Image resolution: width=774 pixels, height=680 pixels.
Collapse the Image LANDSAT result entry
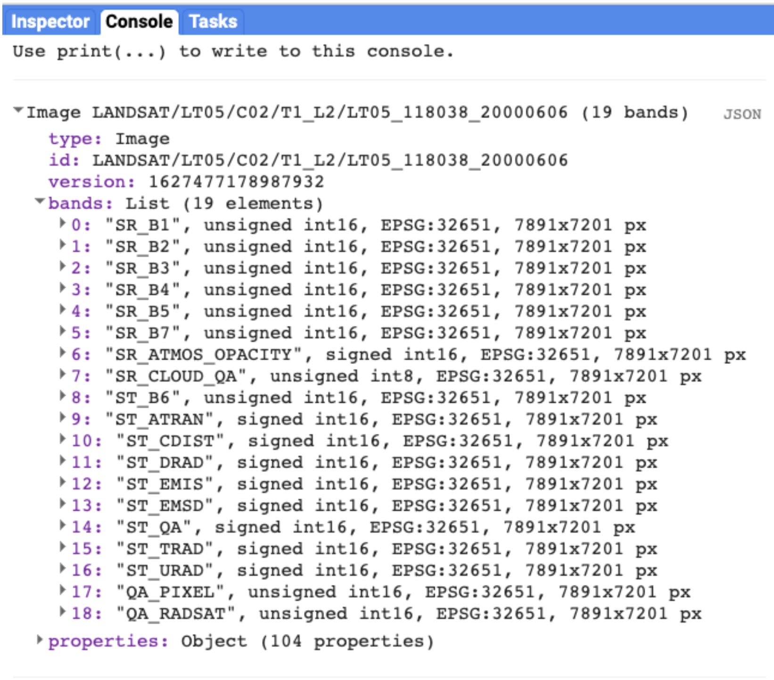pos(18,111)
